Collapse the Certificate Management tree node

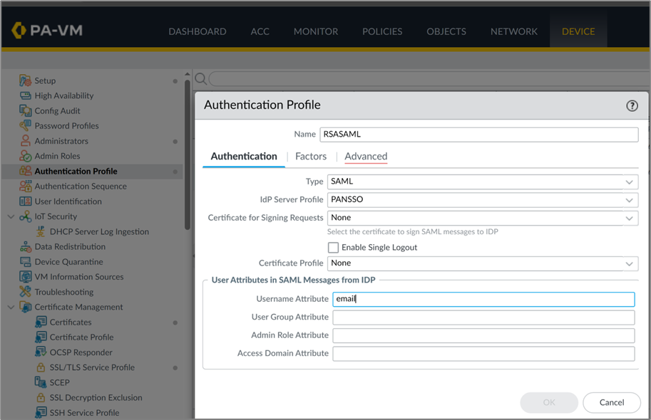click(x=11, y=308)
